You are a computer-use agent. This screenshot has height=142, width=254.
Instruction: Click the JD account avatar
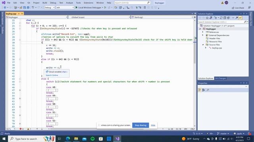227,3
